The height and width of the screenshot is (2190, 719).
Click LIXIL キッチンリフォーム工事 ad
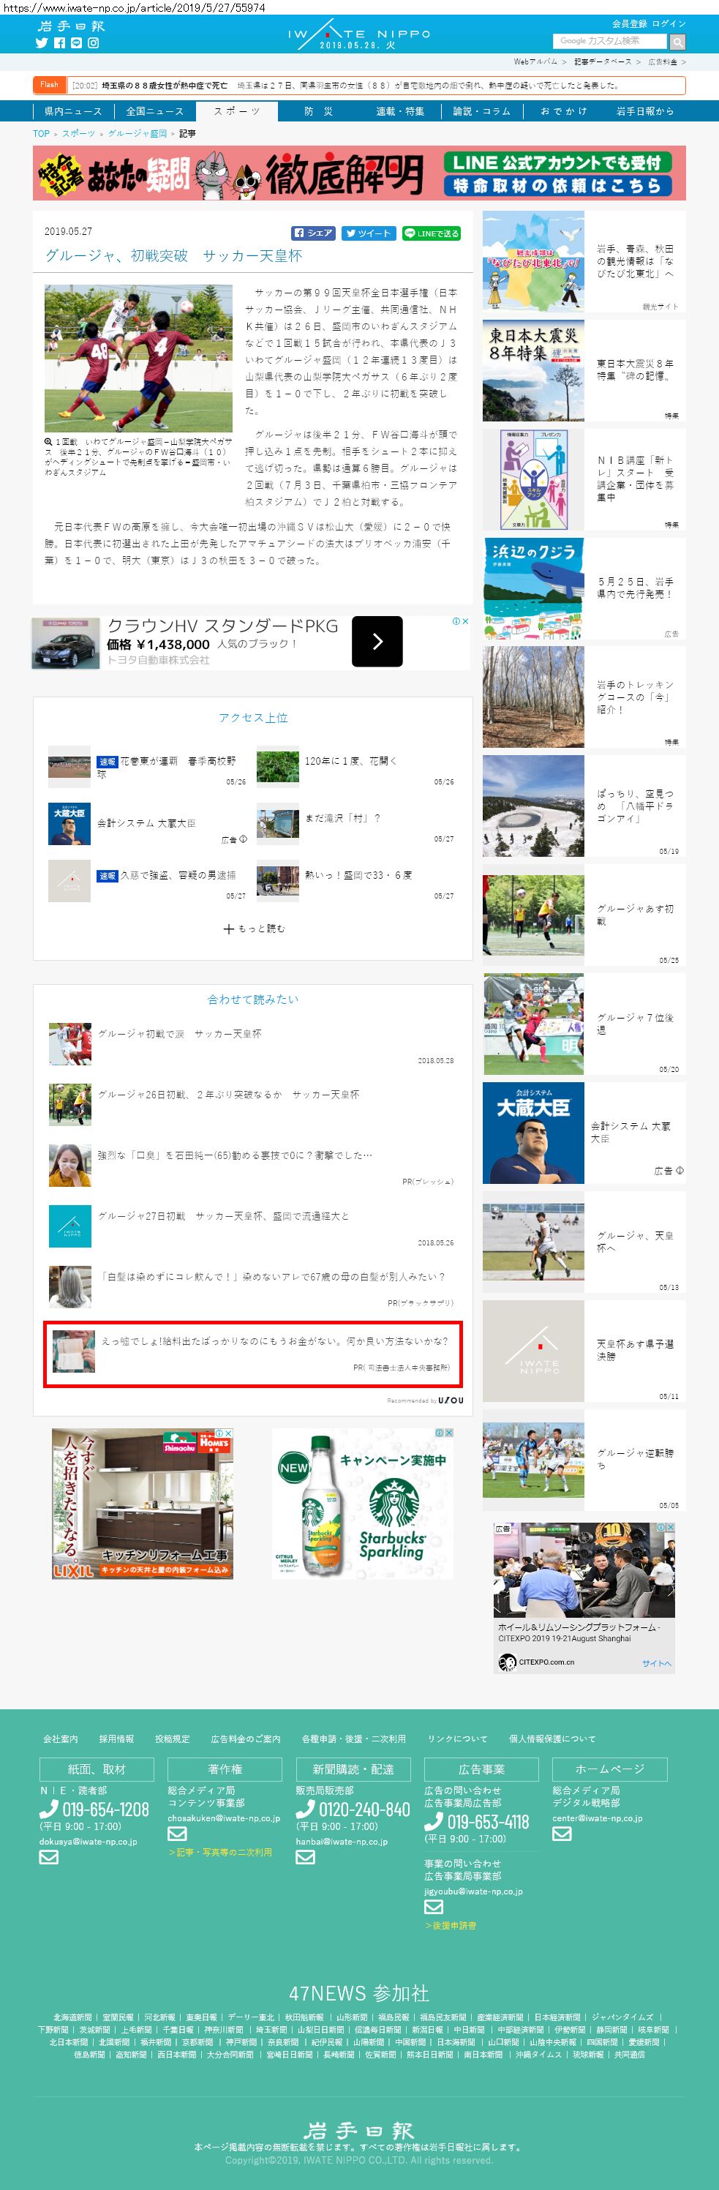[x=143, y=1503]
